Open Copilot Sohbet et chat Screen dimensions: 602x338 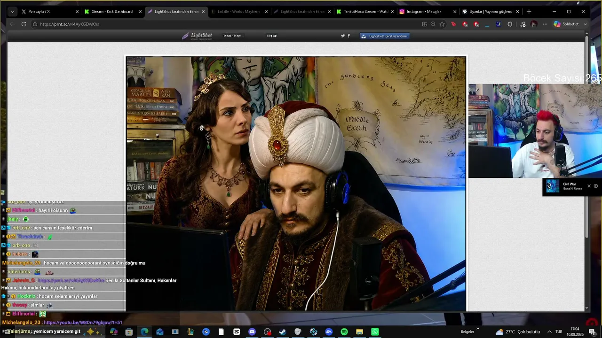coord(567,24)
